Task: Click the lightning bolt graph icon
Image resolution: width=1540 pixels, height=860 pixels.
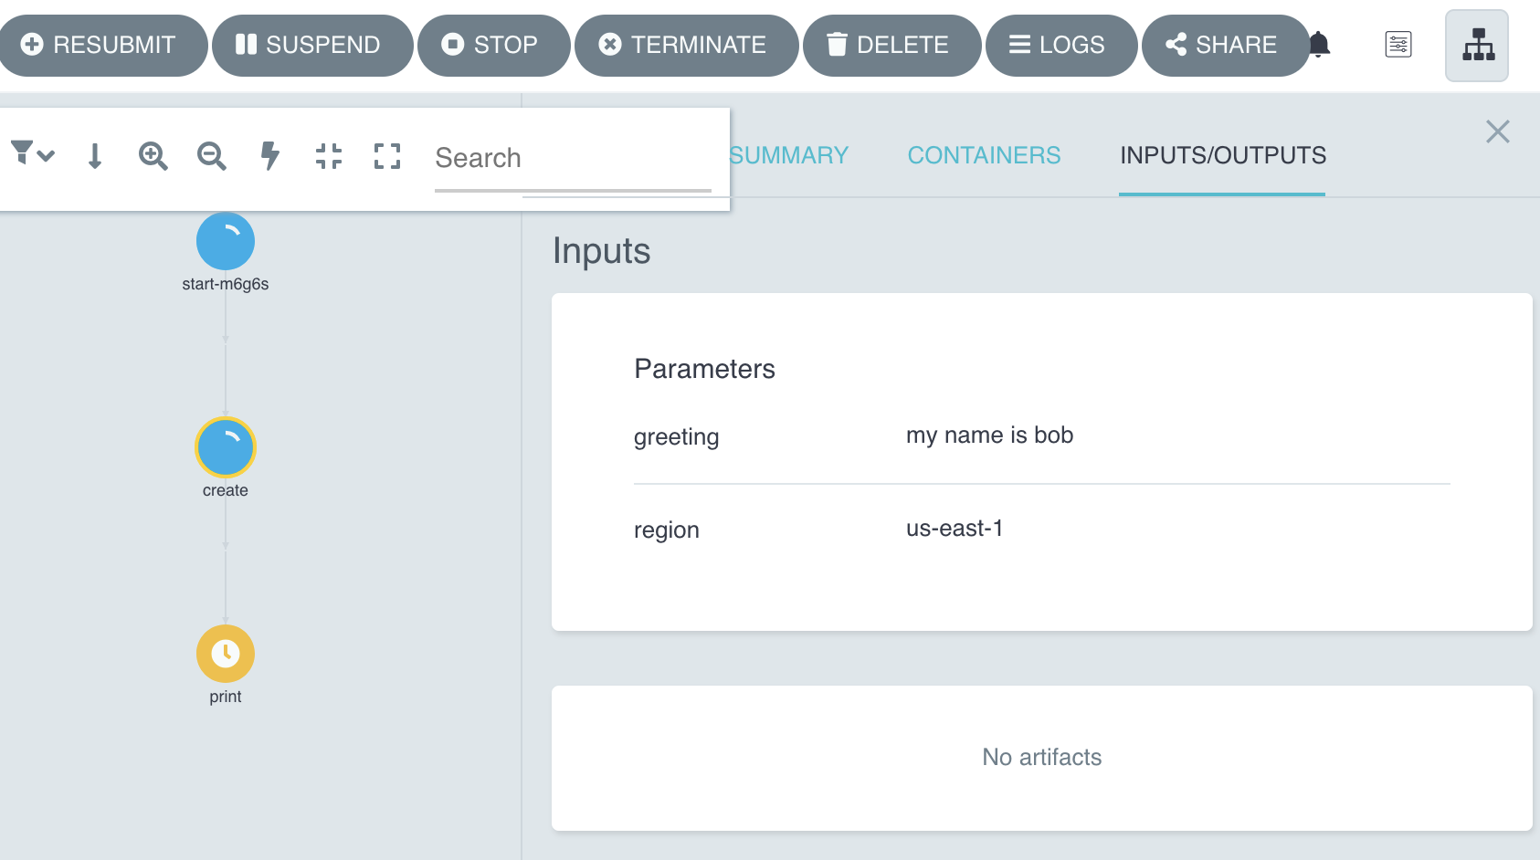Action: [x=269, y=156]
